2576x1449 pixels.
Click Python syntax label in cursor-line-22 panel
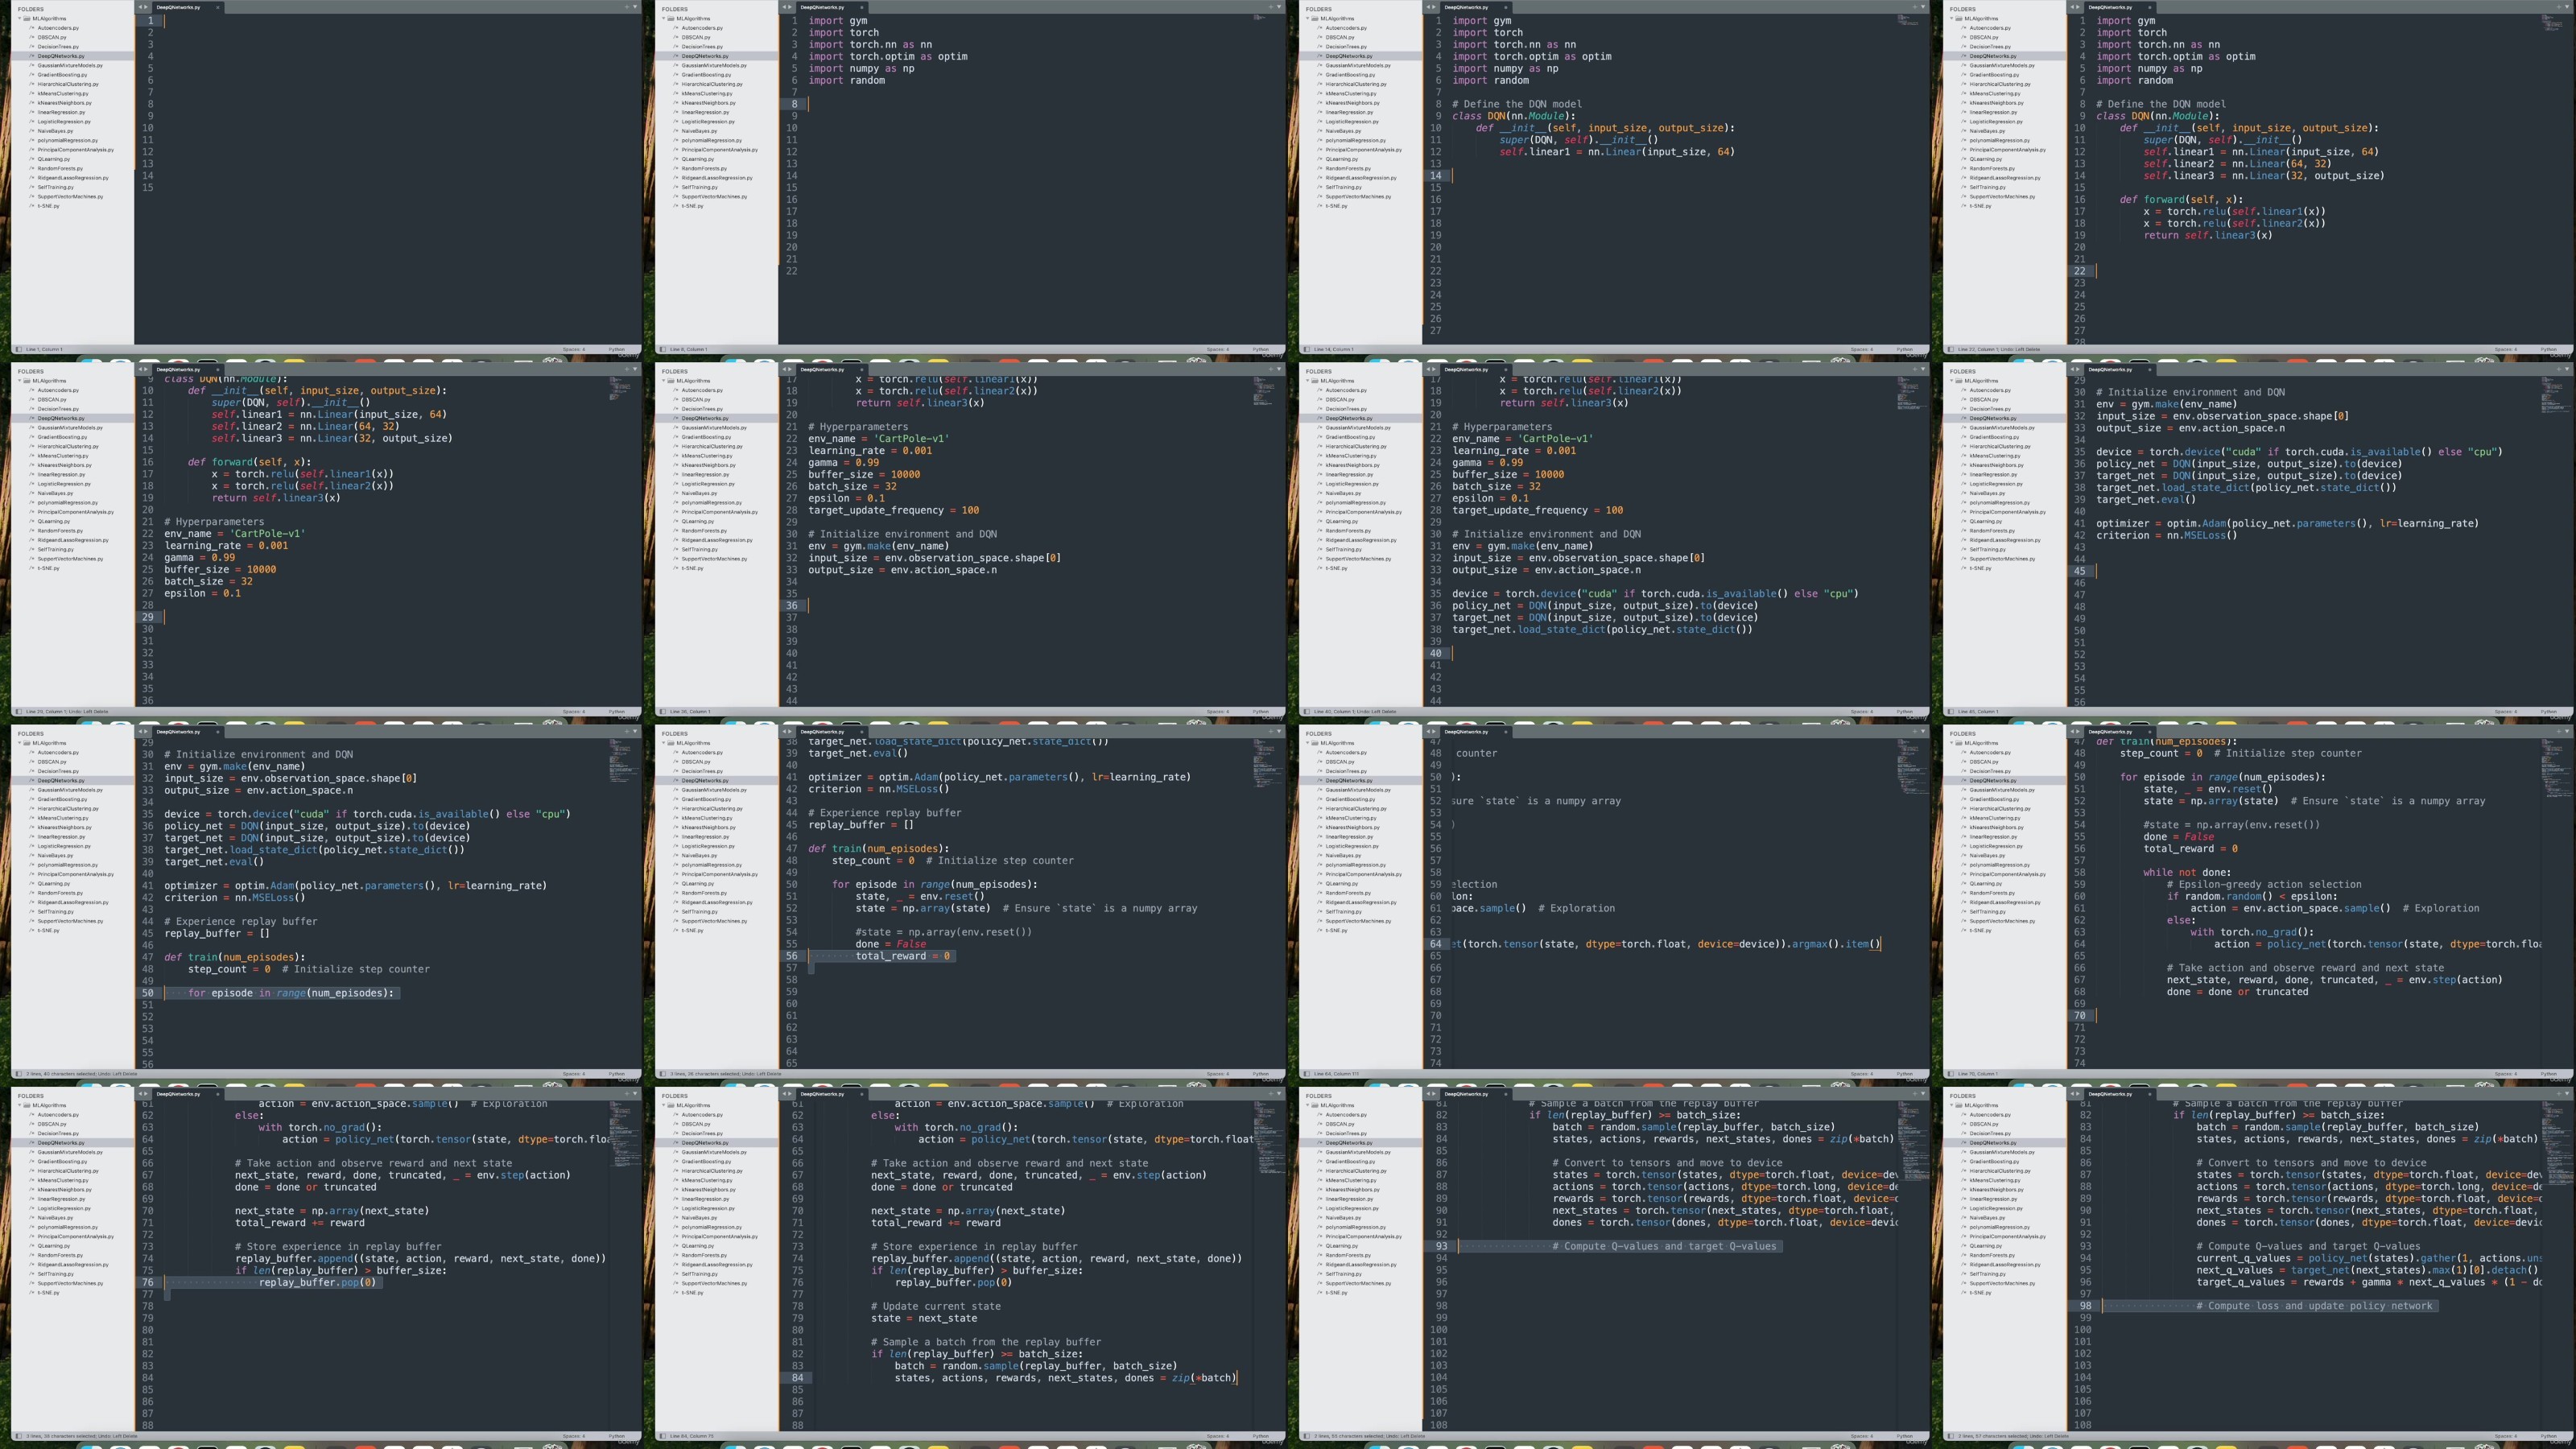(x=2549, y=349)
